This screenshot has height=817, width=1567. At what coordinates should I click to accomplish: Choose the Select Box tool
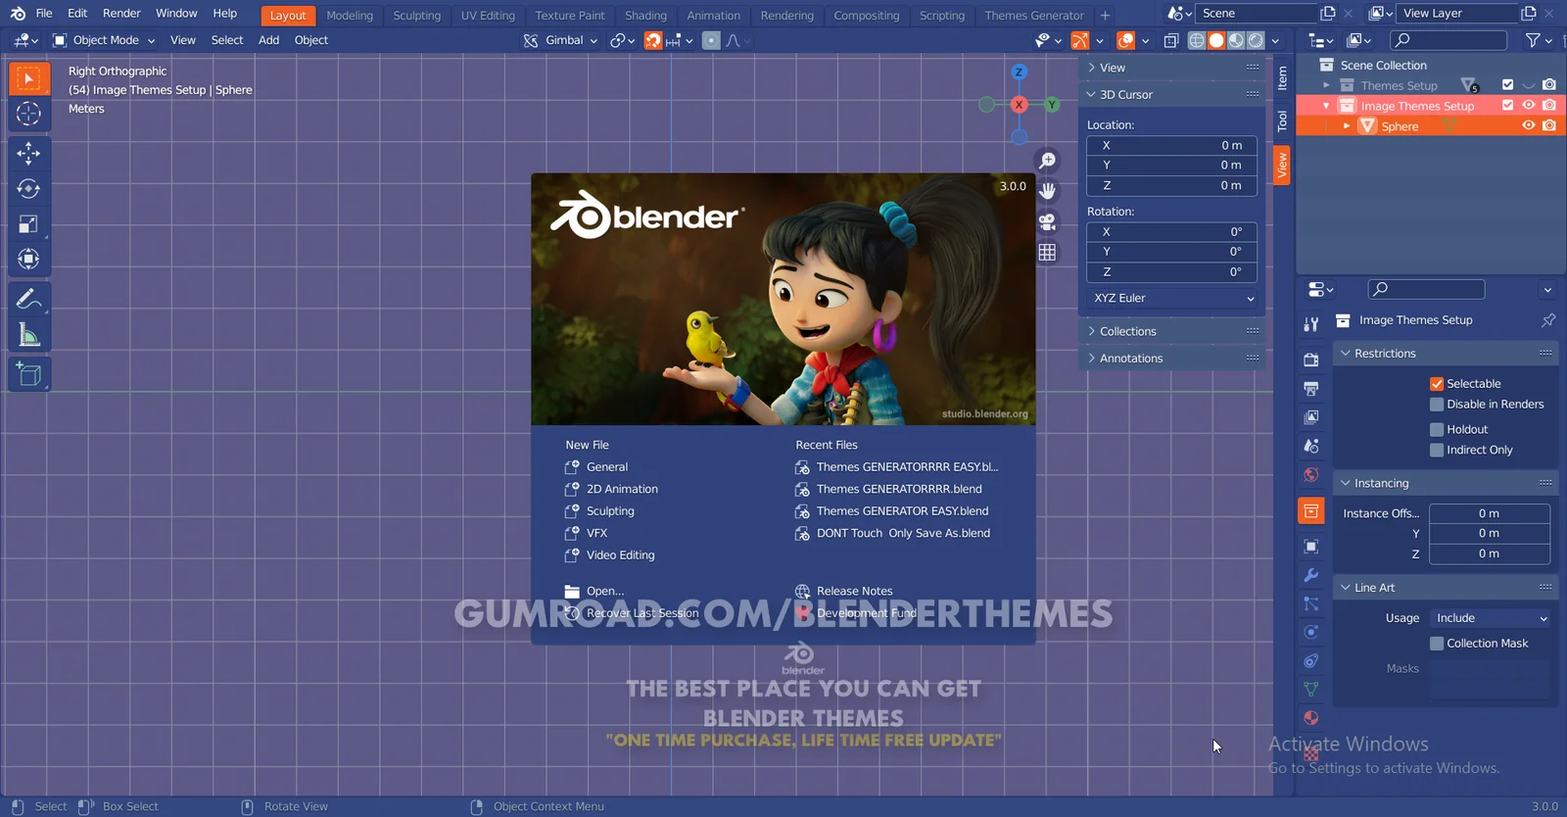pyautogui.click(x=28, y=78)
